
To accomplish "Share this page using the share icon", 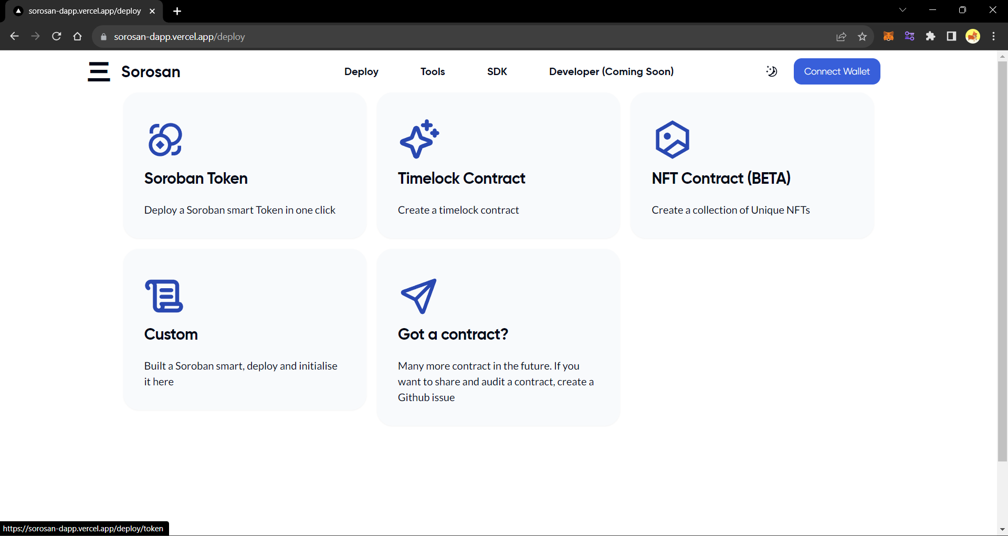I will click(841, 36).
